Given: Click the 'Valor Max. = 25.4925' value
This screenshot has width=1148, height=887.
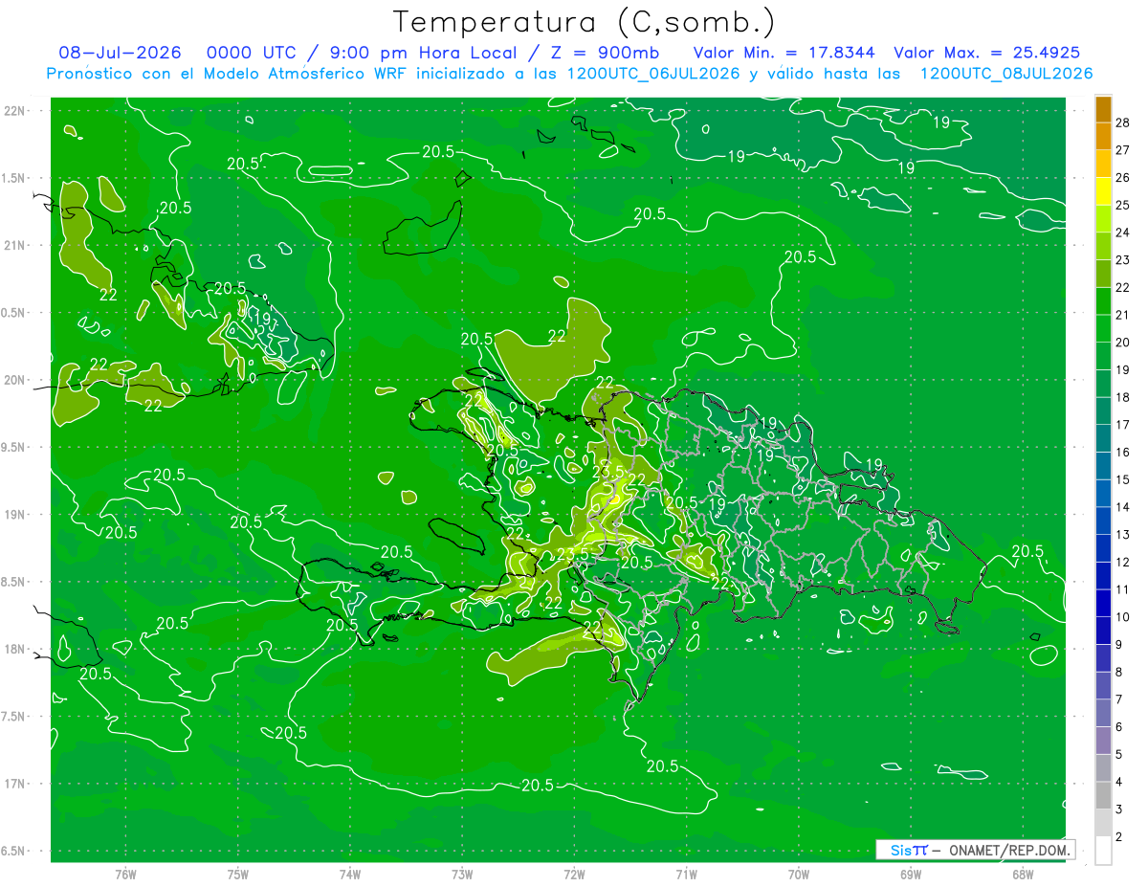Looking at the screenshot, I should 987,53.
